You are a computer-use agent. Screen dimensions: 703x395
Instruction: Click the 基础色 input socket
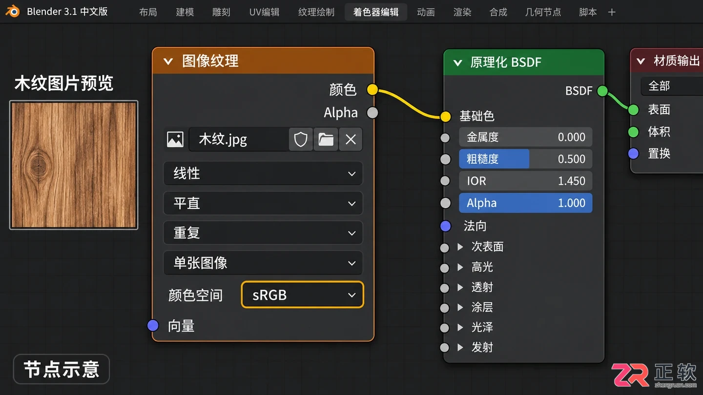click(445, 116)
